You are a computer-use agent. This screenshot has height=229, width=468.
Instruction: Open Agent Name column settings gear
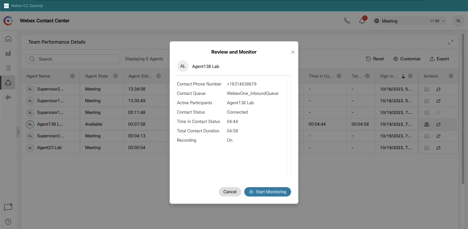click(x=73, y=76)
